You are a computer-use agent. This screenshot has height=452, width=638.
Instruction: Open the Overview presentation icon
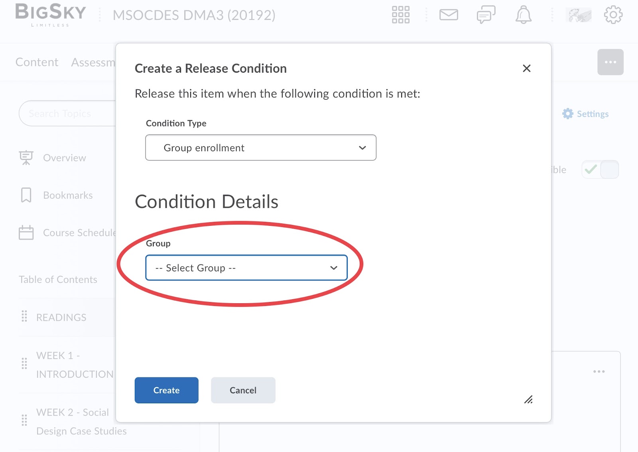click(26, 158)
